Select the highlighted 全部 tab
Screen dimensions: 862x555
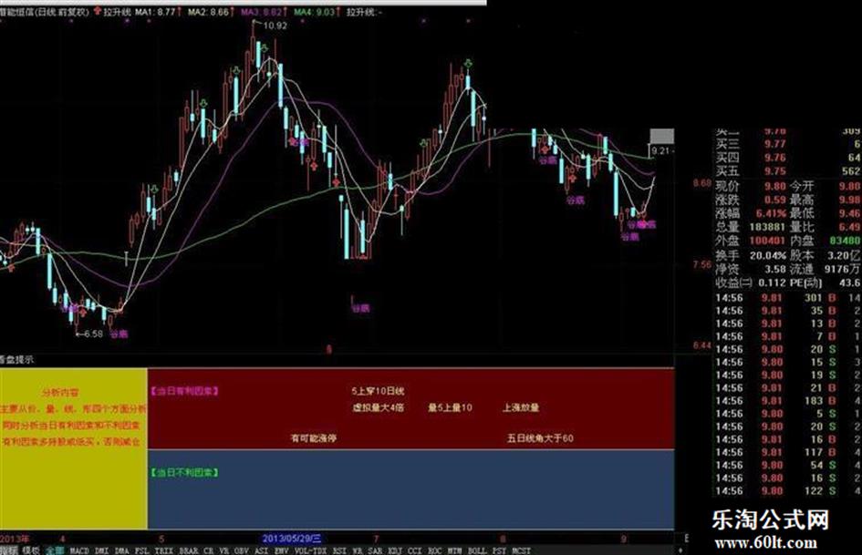click(55, 550)
